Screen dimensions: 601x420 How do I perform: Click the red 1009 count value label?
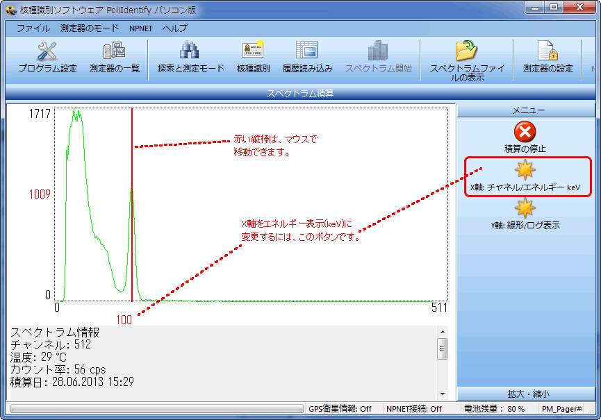click(x=40, y=194)
